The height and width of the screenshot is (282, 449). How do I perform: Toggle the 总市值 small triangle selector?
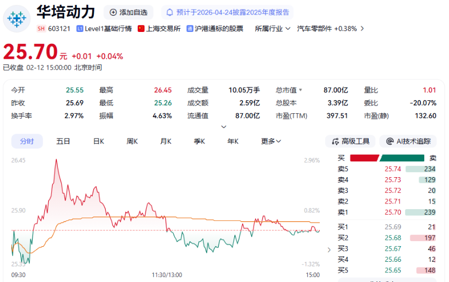click(x=300, y=90)
